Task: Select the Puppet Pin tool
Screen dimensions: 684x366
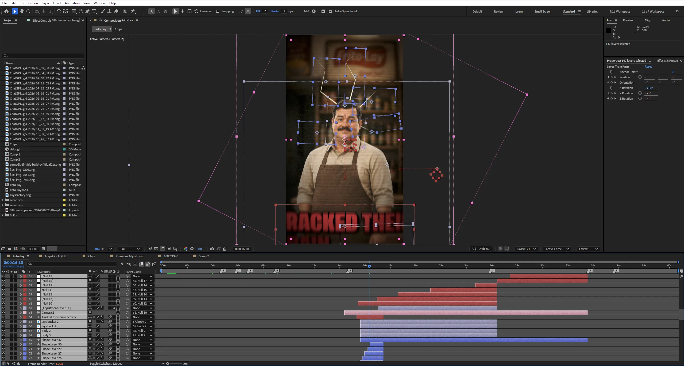Action: (133, 11)
